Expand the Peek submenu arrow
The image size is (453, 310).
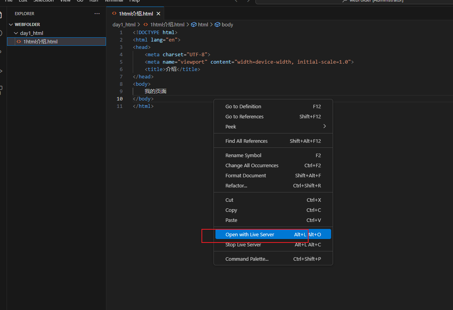[x=325, y=126]
